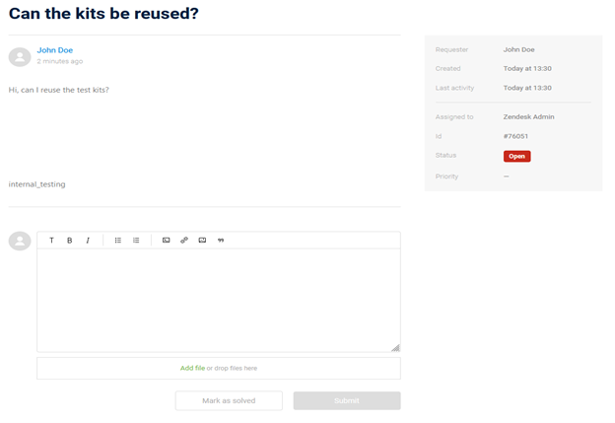Click the '2 minutes ago' timestamp

coord(59,61)
